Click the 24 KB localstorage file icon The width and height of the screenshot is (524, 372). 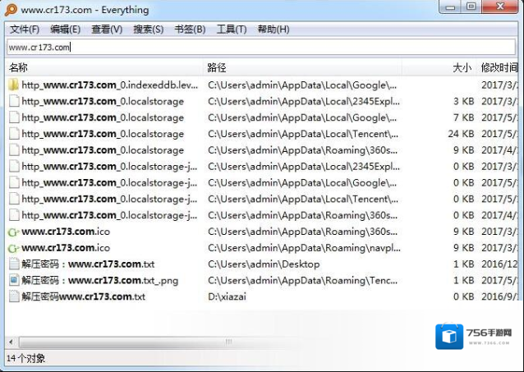13,134
